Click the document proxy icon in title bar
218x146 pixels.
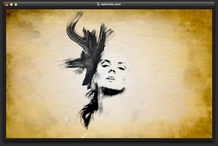[98, 4]
